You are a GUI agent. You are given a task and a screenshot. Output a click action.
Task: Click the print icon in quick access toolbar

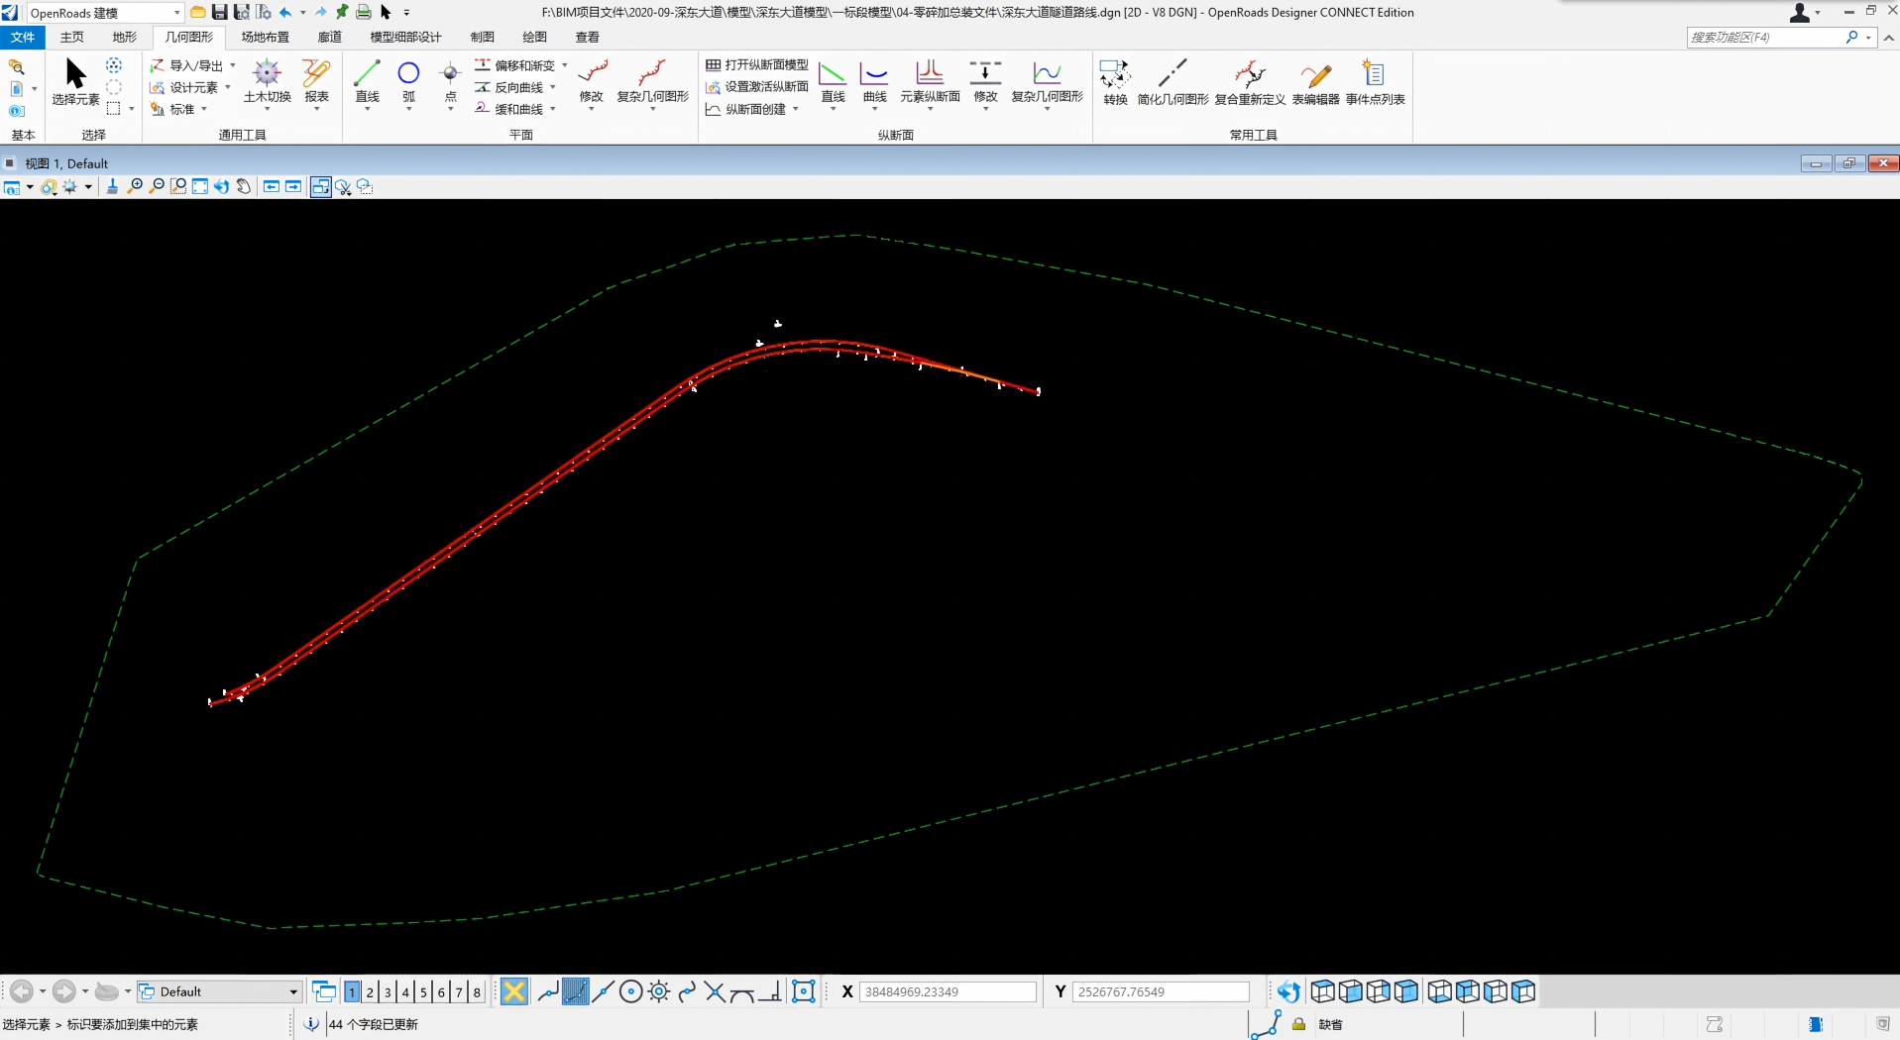364,12
